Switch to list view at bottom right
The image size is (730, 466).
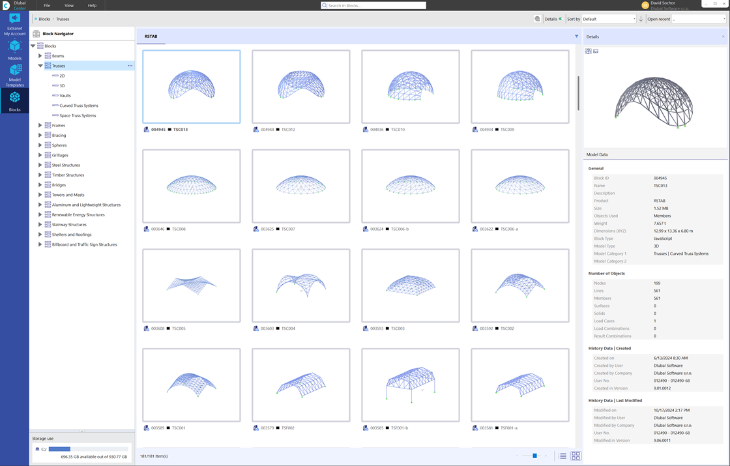[x=562, y=456]
